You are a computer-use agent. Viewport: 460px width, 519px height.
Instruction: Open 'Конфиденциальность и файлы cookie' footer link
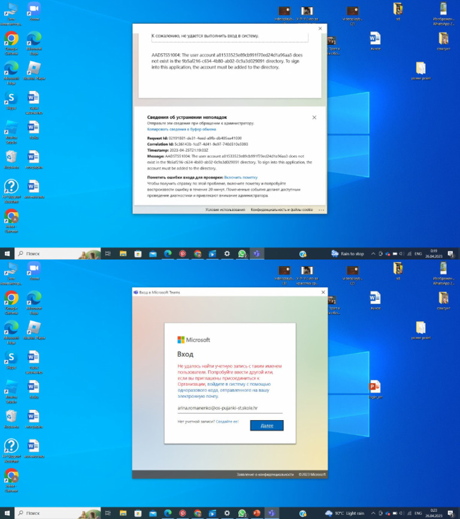coord(282,210)
